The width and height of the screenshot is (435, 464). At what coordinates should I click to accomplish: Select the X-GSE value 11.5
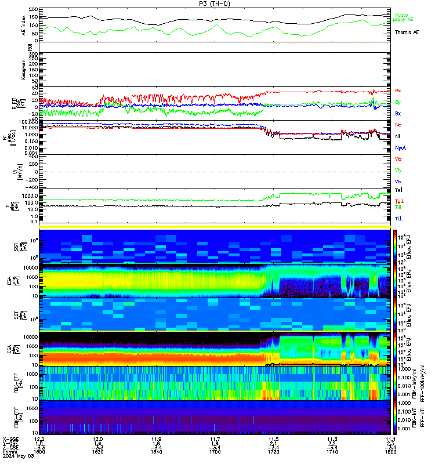(273, 439)
